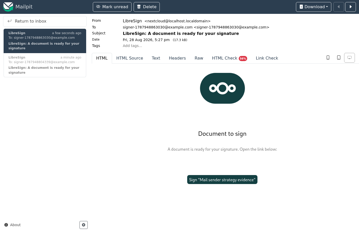Click the Mailpit title text

pos(24,7)
